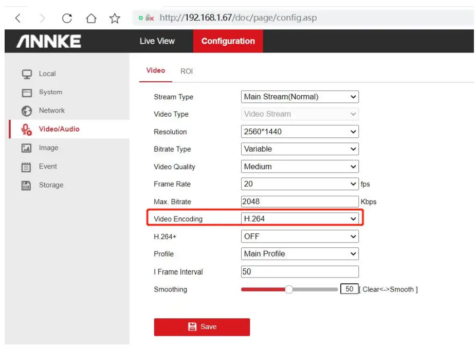
Task: Click the "Video Encoding" label text
Action: point(178,219)
